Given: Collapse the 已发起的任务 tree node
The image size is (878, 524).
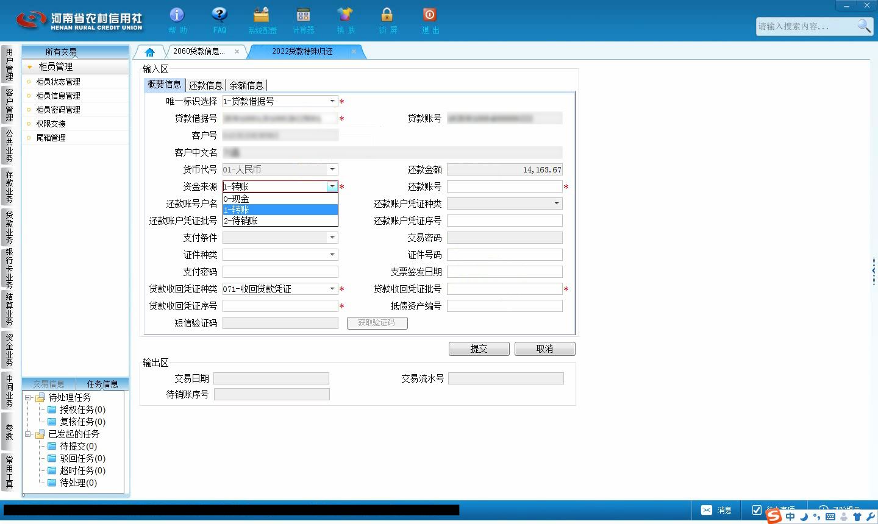Looking at the screenshot, I should (27, 434).
